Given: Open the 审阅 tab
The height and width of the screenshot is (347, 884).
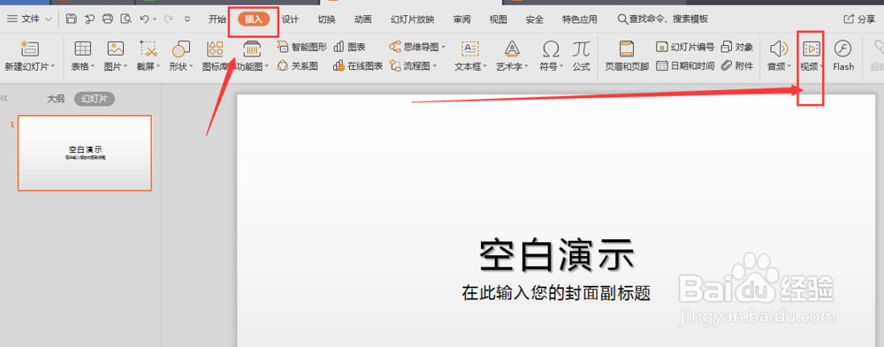Looking at the screenshot, I should (x=461, y=19).
